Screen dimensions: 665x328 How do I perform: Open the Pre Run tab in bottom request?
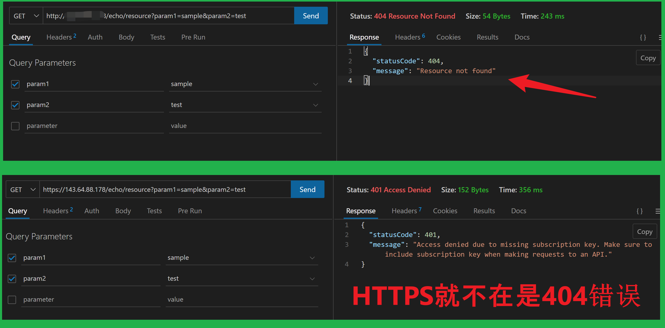[190, 211]
